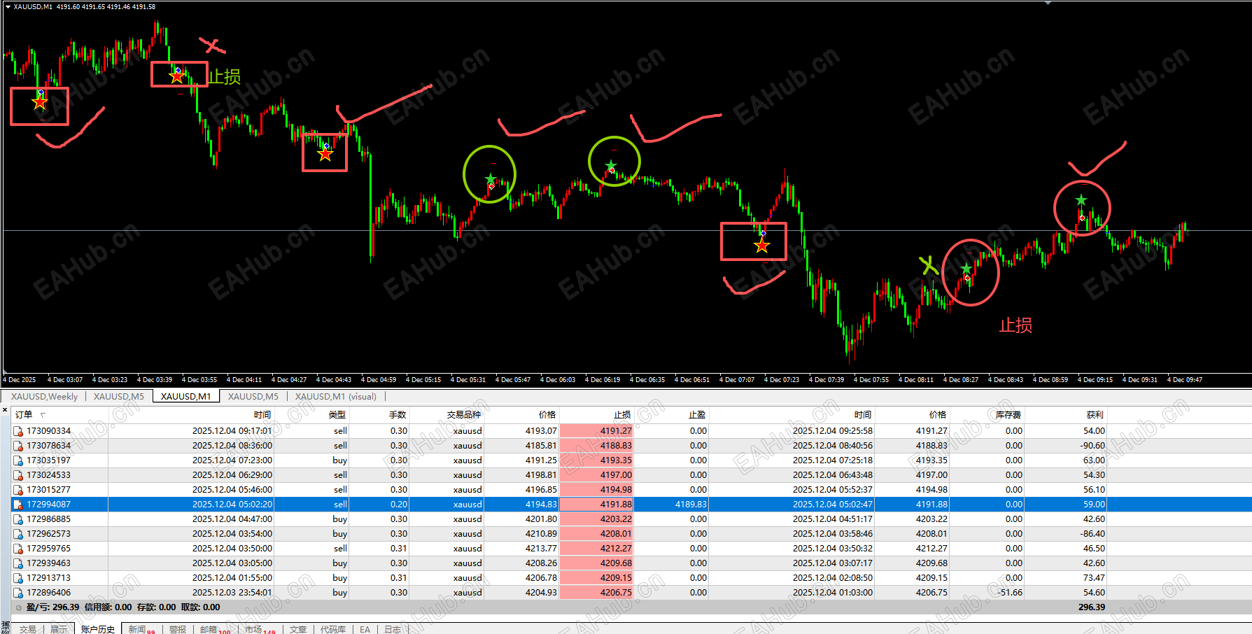This screenshot has width=1252, height=634.
Task: Click the sell order icon for 173015277
Action: pos(19,490)
